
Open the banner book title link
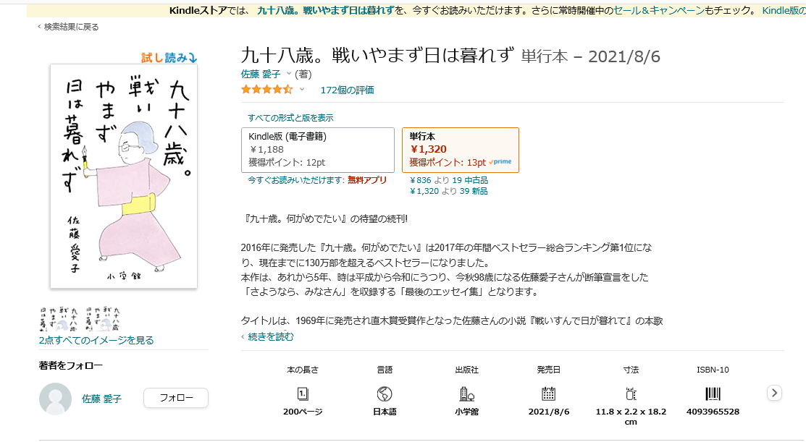(326, 10)
